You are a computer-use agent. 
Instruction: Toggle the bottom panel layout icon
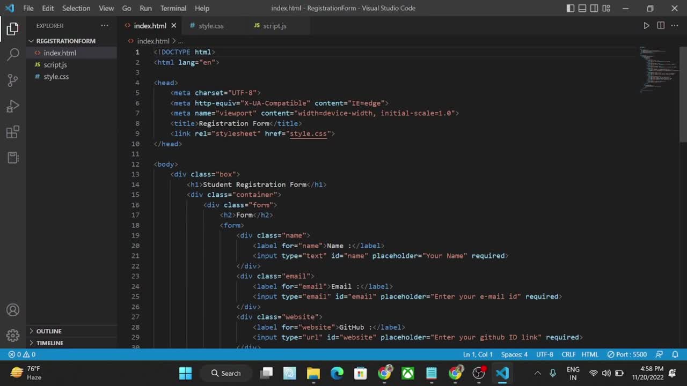582,8
